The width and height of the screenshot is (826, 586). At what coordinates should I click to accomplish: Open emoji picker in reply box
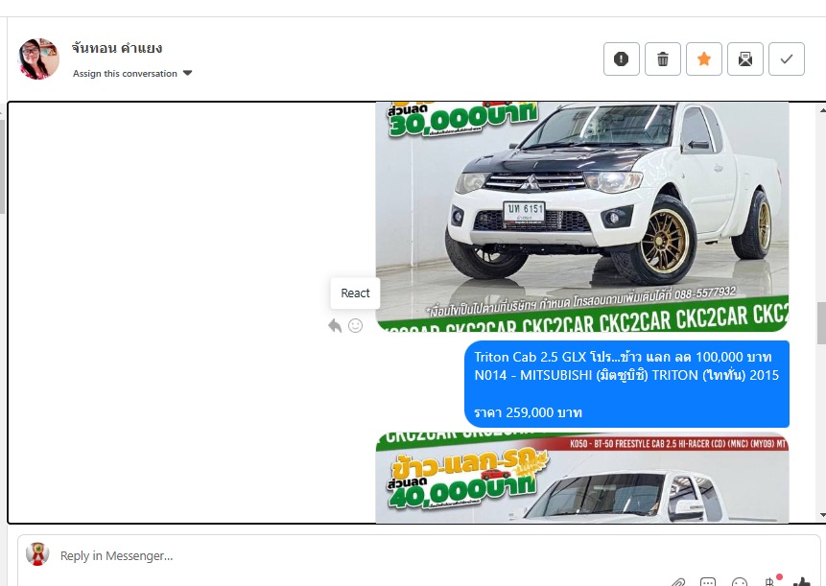(x=739, y=582)
